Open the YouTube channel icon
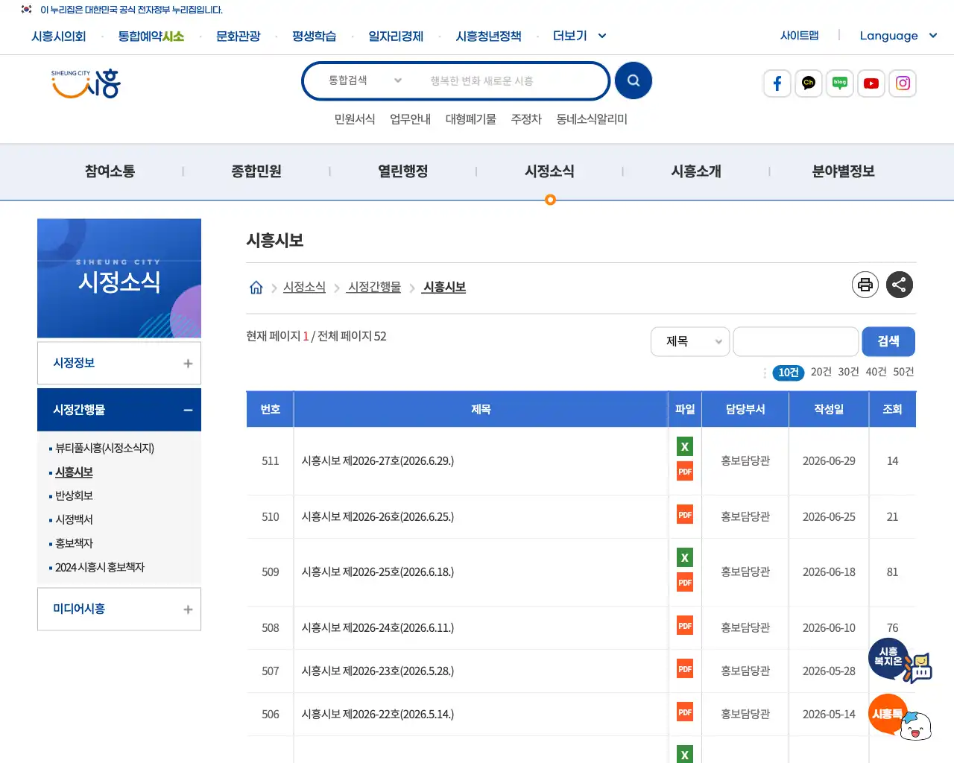Image resolution: width=954 pixels, height=763 pixels. (x=871, y=83)
